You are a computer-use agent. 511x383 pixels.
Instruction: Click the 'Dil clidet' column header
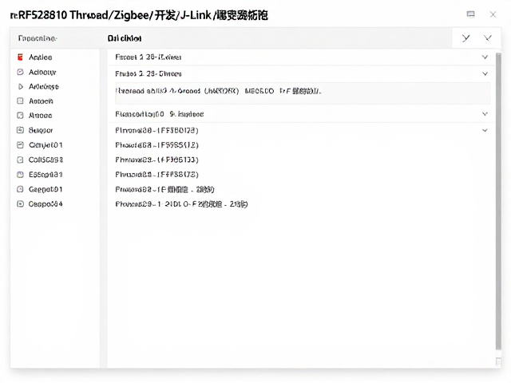(125, 38)
